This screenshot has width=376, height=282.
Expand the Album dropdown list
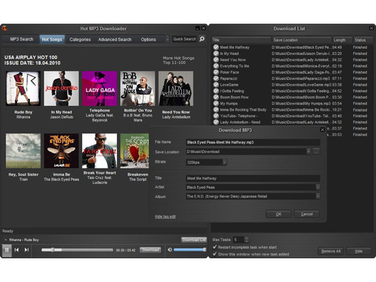point(318,196)
